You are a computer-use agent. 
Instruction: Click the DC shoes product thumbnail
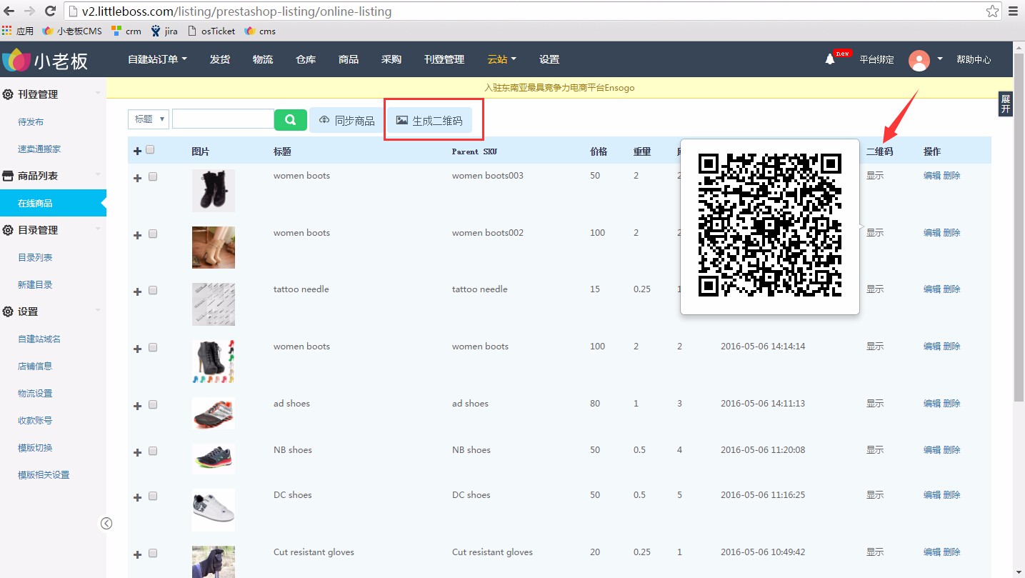[x=214, y=509]
